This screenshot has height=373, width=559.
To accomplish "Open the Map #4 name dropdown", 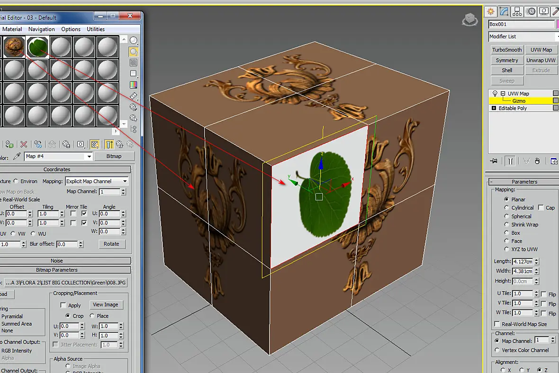I will pyautogui.click(x=89, y=156).
